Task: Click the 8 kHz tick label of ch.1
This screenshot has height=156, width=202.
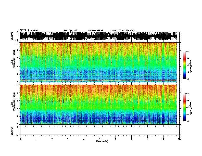Action: pyautogui.click(x=18, y=50)
